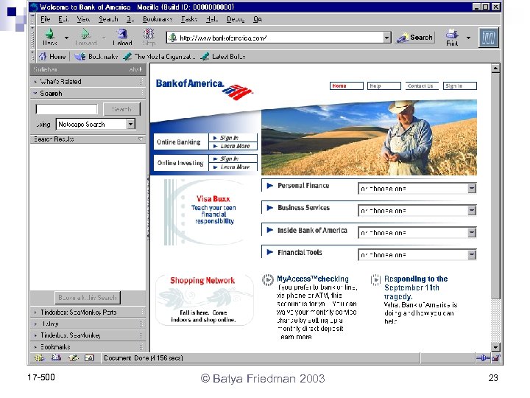This screenshot has width=530, height=398.
Task: Click the Composer icon in status bar
Action: 73,357
